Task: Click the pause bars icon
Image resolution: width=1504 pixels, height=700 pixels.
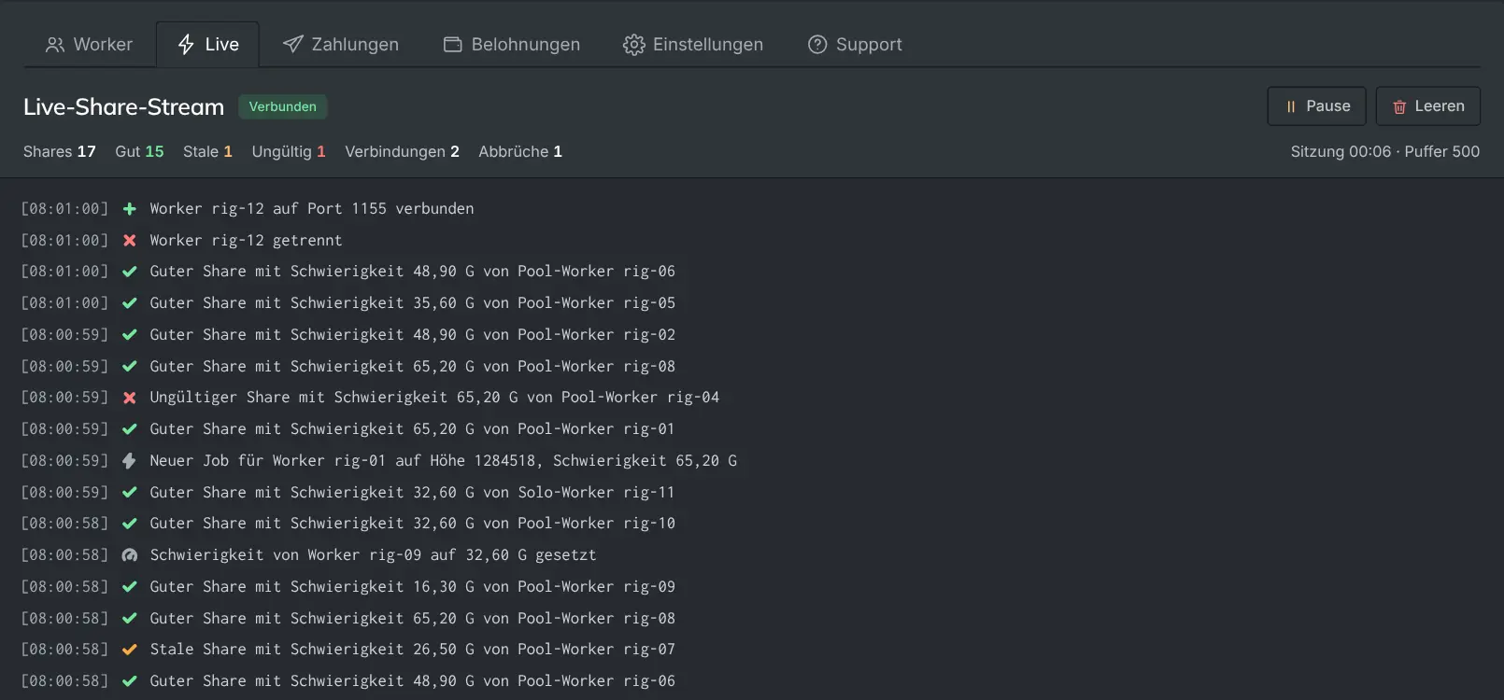Action: pyautogui.click(x=1291, y=106)
